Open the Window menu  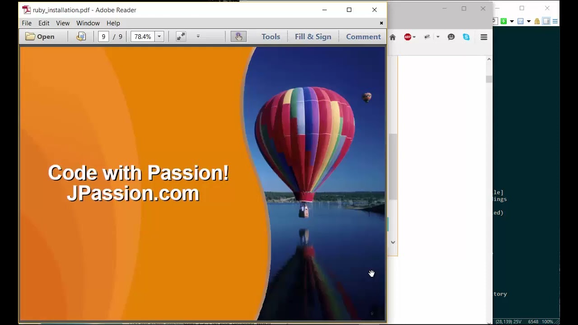(88, 23)
